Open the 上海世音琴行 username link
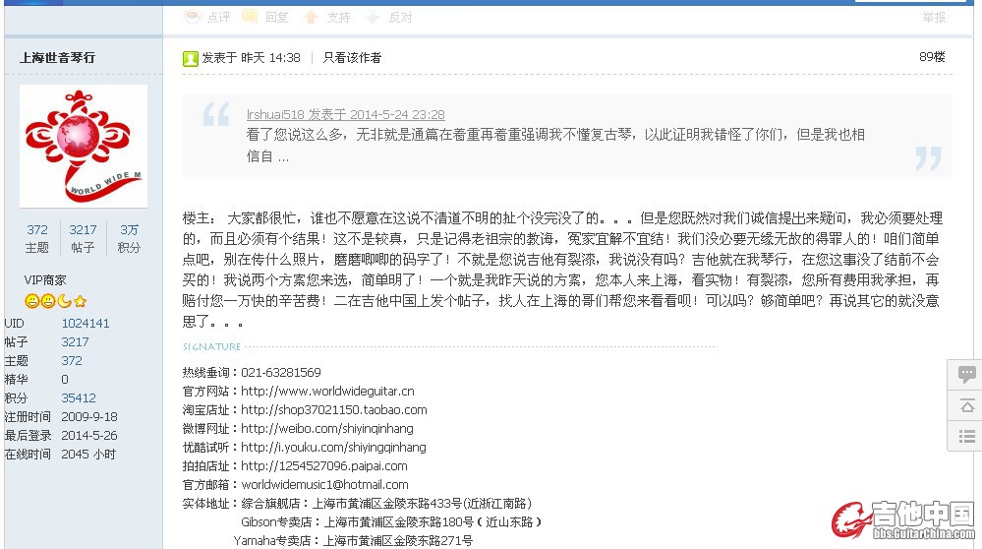Screen dimensions: 982x549 coord(58,58)
